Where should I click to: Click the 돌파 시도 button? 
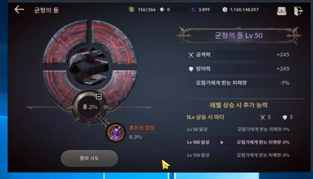pos(89,158)
